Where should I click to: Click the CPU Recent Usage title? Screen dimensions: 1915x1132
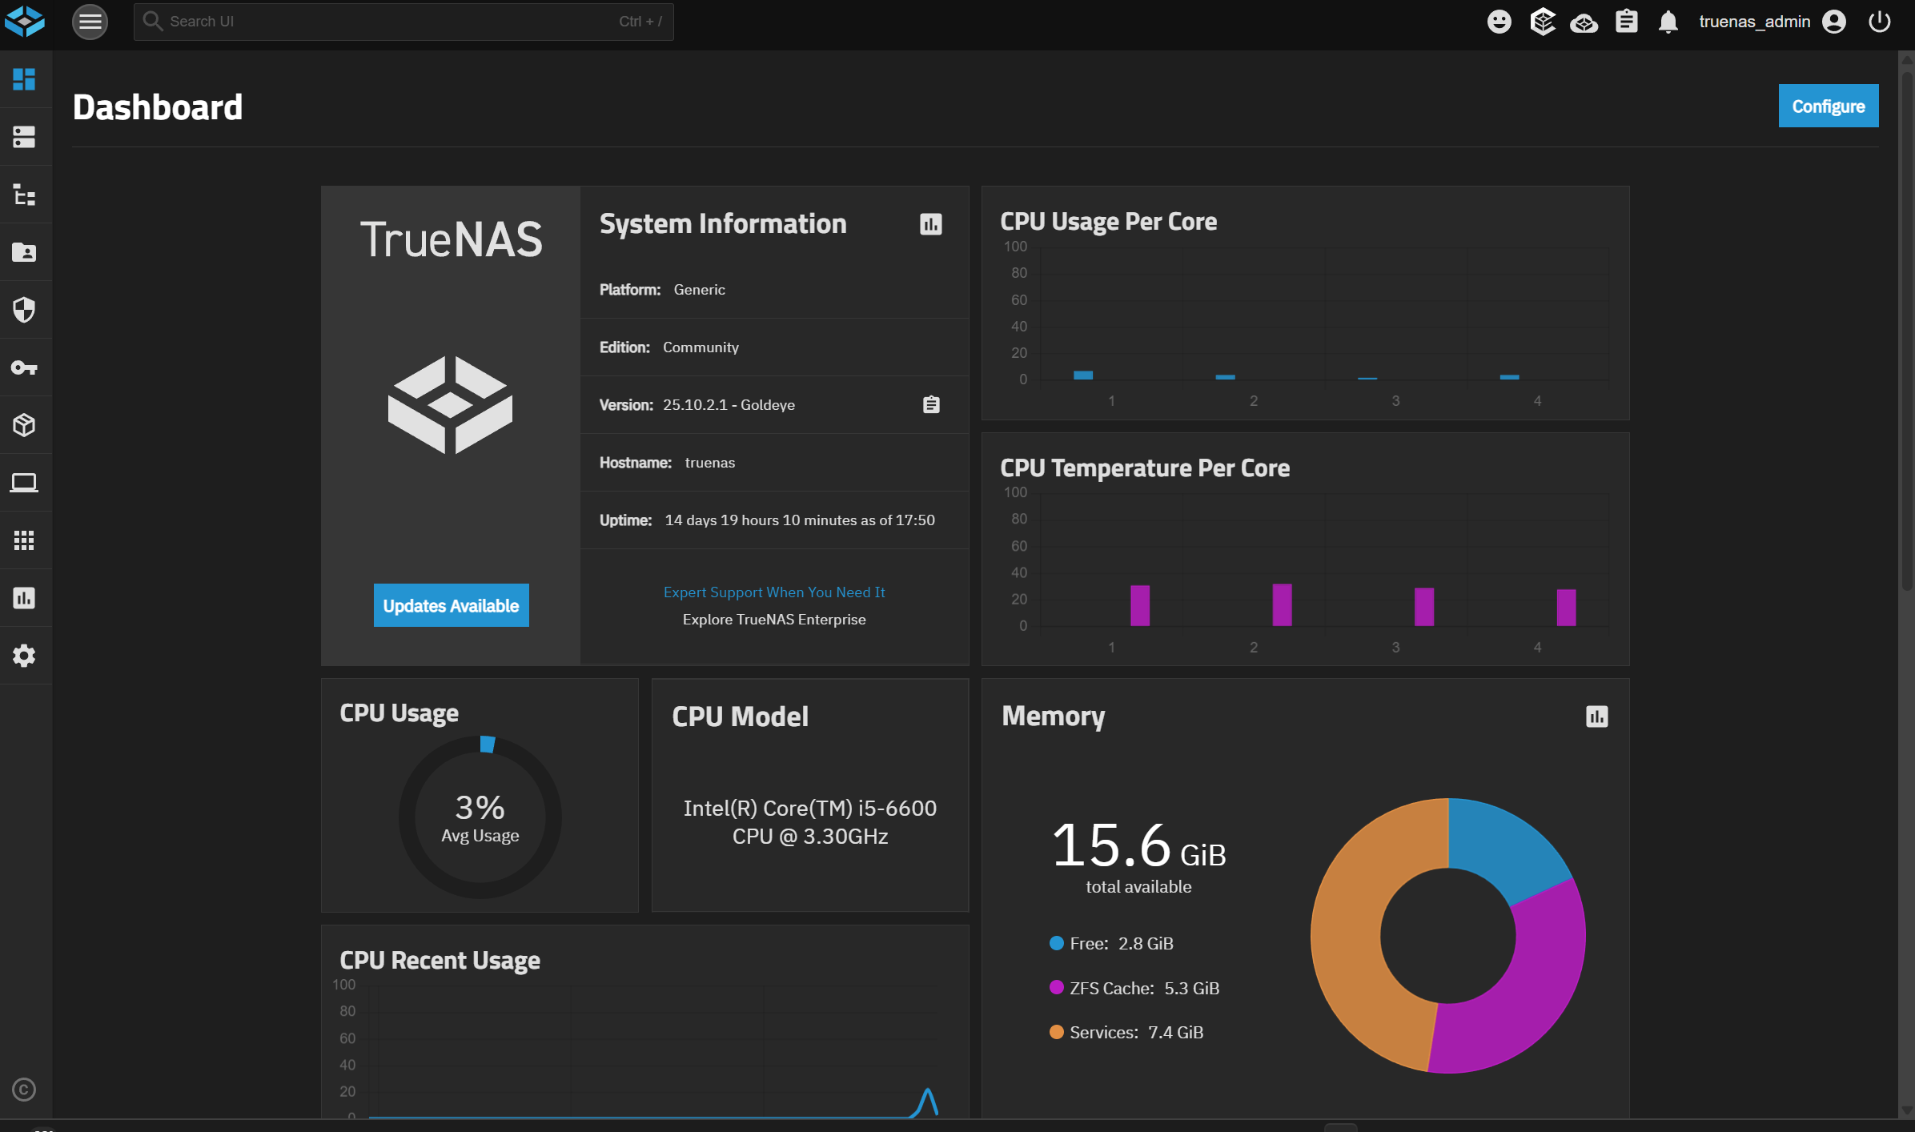pos(440,960)
